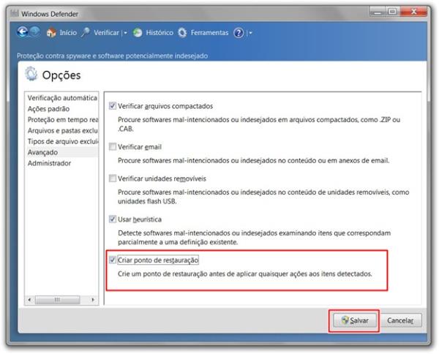The height and width of the screenshot is (354, 439).
Task: Select Ações padrão in options list
Action: (62, 109)
